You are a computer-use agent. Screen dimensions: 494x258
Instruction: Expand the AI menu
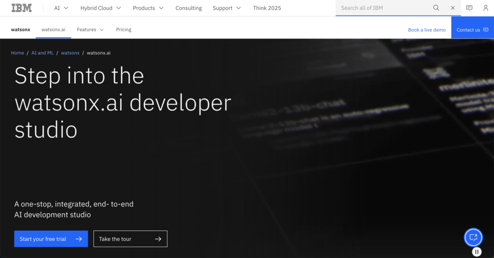coord(61,8)
